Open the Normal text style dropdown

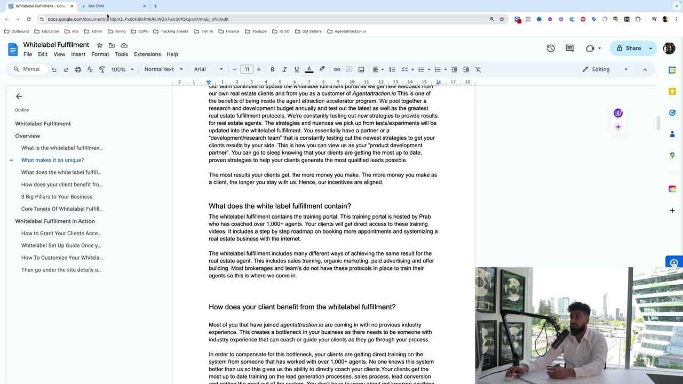163,69
